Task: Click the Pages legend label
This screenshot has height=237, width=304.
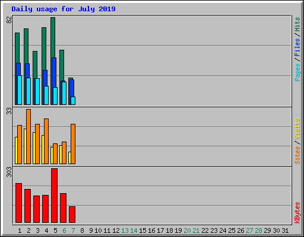Action: point(297,72)
